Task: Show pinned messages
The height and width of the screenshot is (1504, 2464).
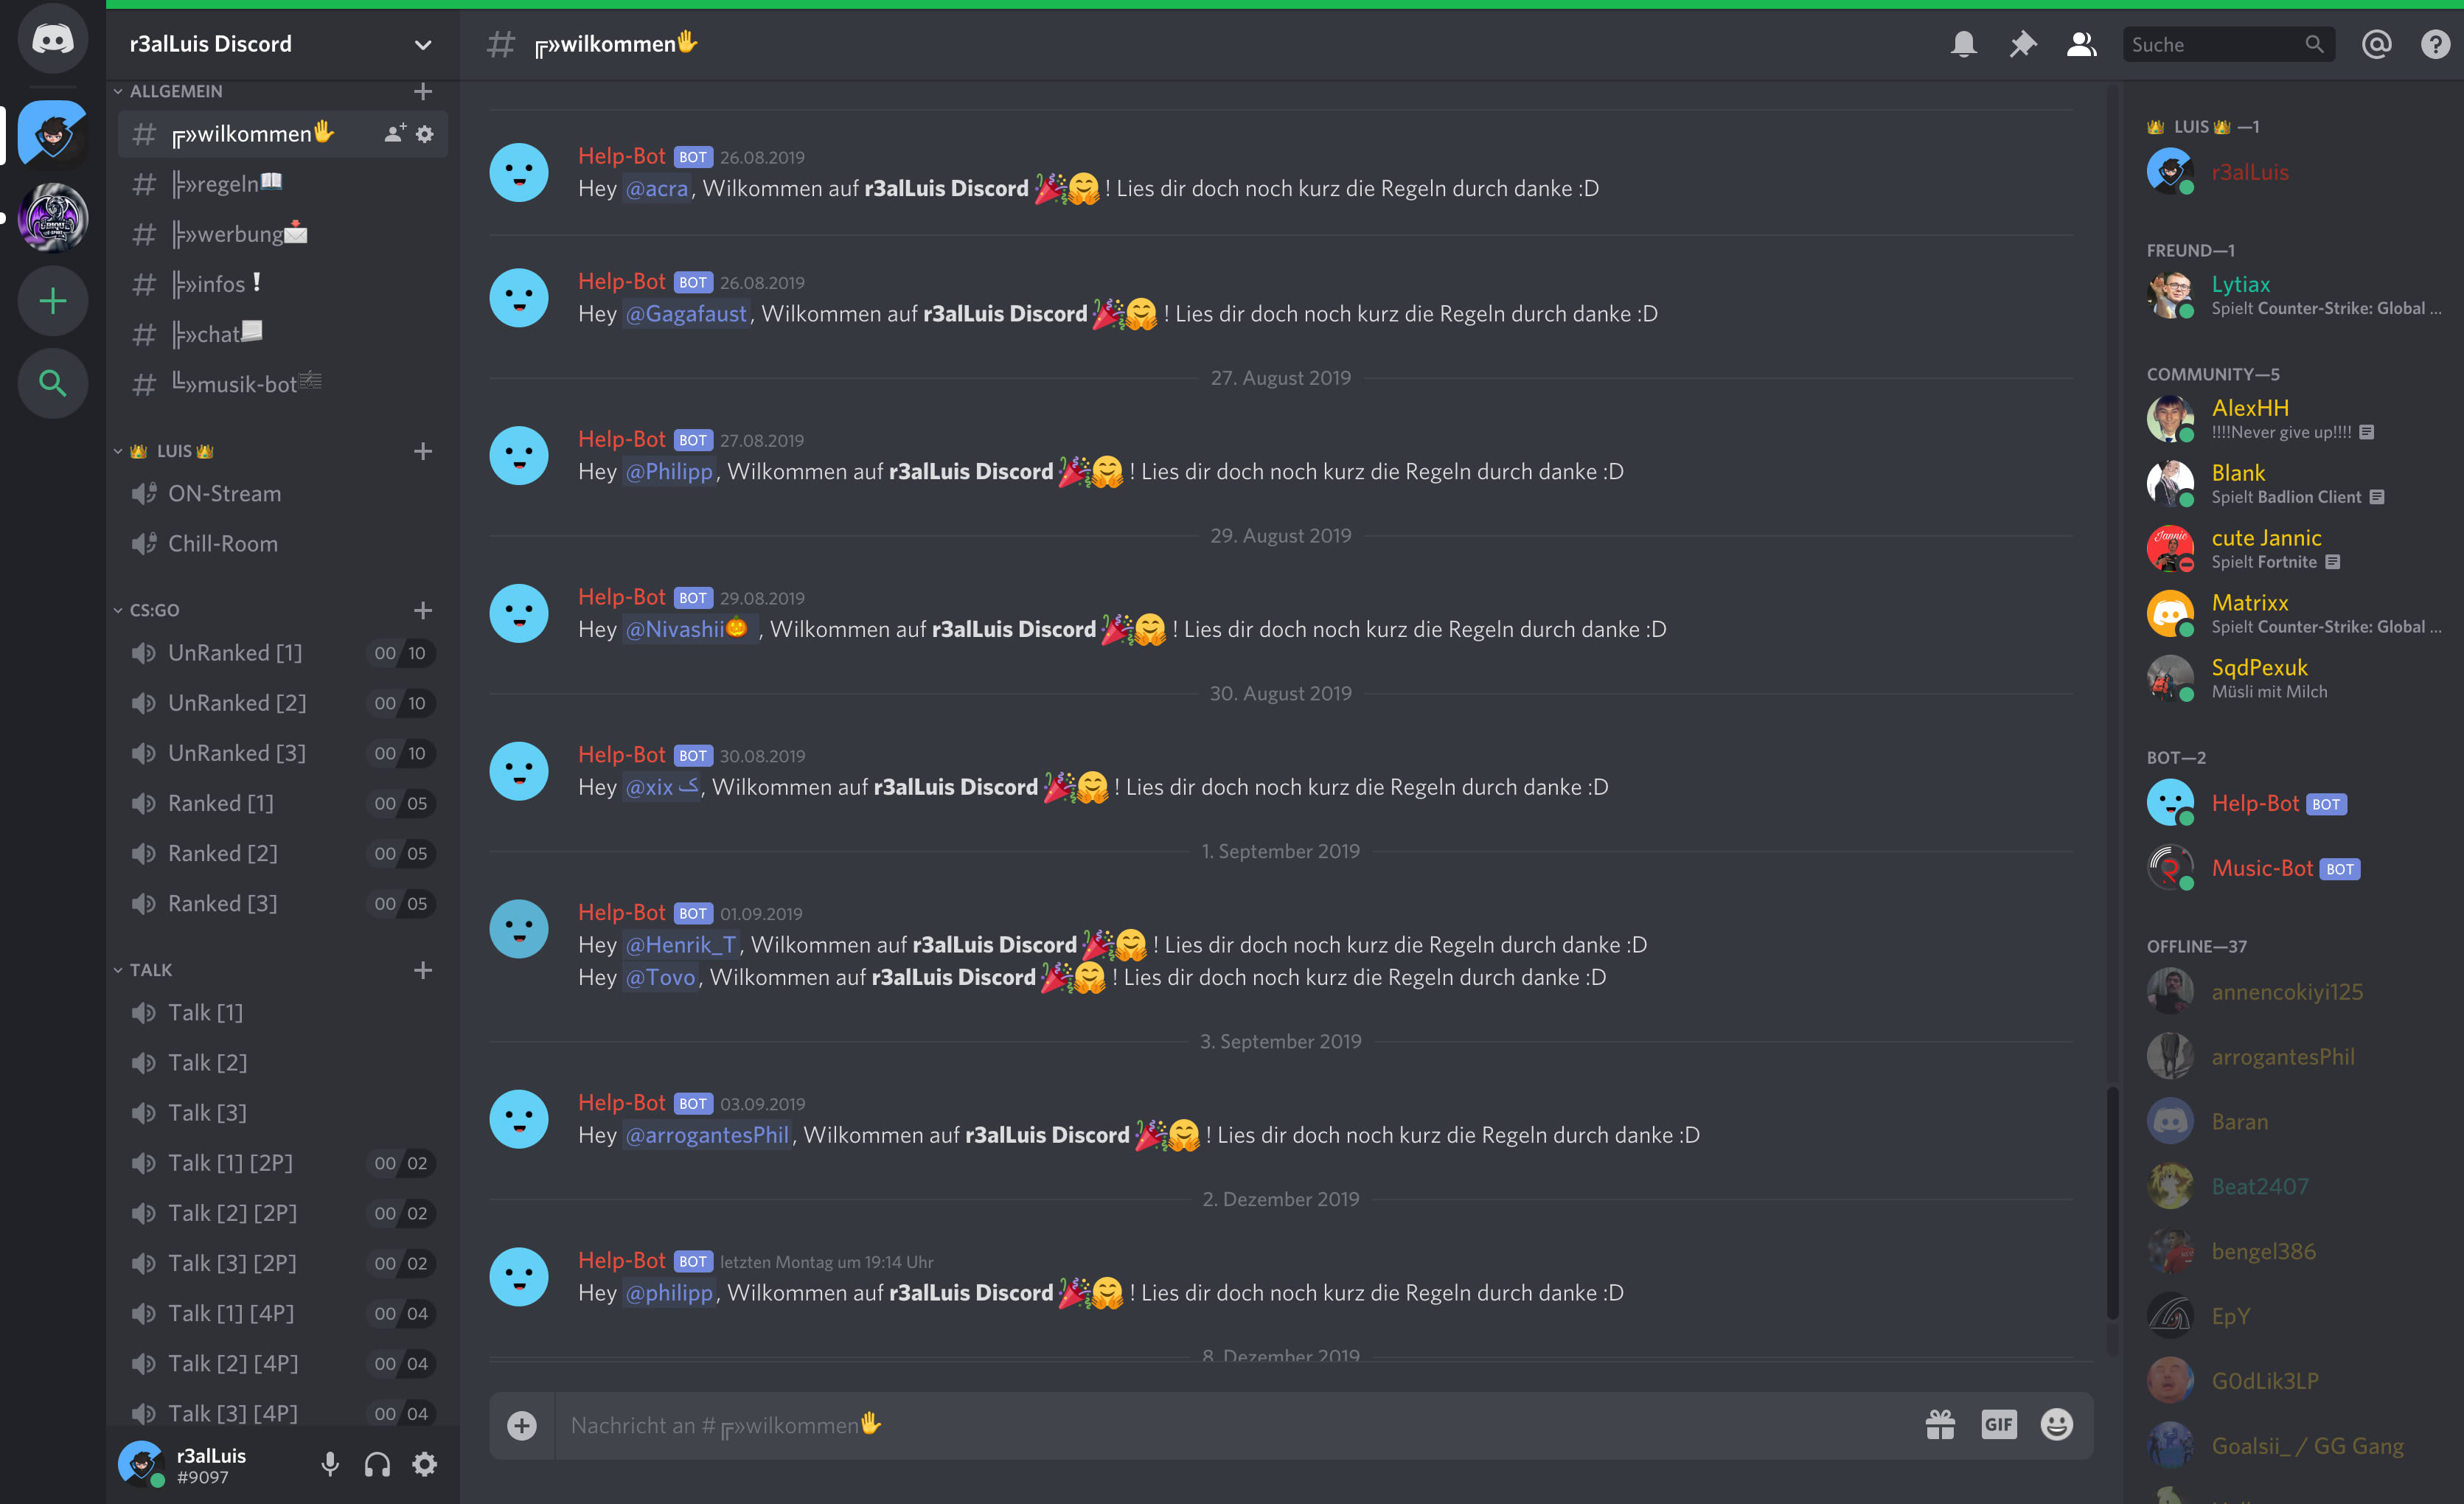Action: (x=2022, y=44)
